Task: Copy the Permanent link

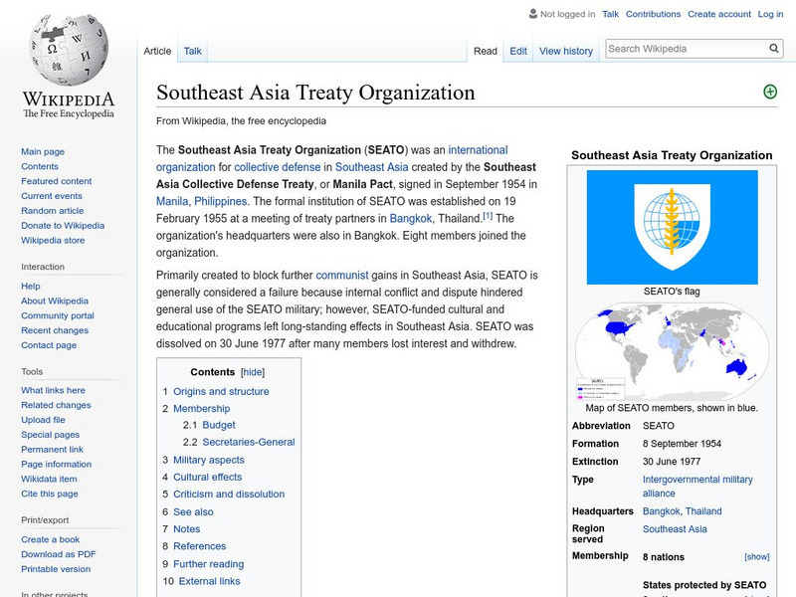Action: point(52,449)
